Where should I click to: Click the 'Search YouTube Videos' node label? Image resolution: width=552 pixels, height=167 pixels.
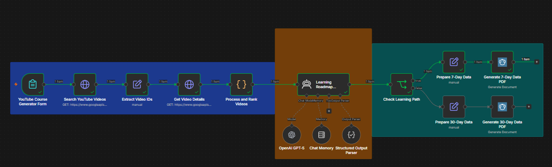85,99
